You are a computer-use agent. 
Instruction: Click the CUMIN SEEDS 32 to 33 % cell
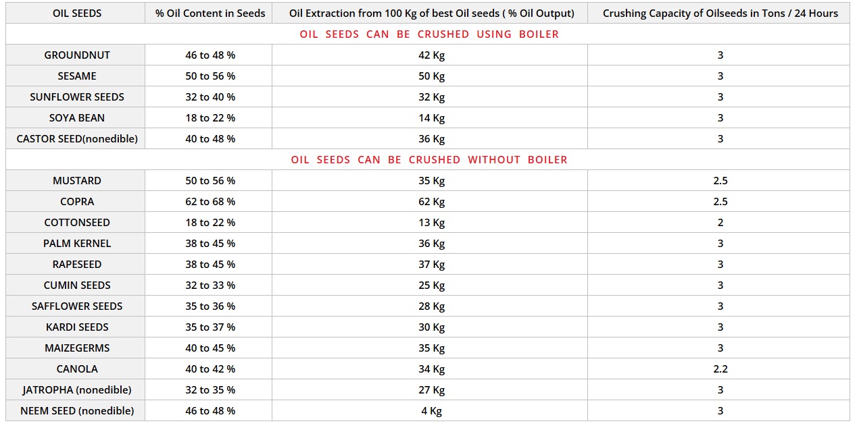[x=210, y=285]
